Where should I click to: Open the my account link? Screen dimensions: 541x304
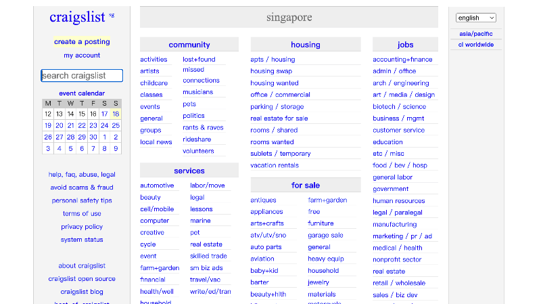point(82,56)
